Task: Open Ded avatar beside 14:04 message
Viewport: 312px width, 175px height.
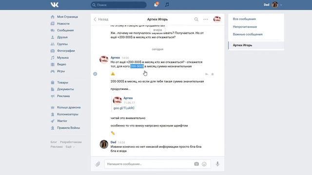Action: (104, 144)
